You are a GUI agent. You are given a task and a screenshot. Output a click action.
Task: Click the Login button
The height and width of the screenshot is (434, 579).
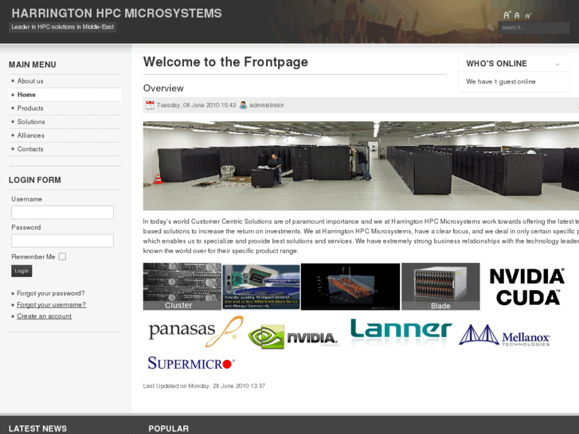22,271
